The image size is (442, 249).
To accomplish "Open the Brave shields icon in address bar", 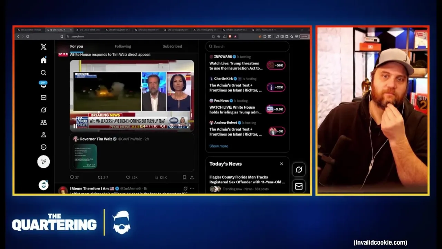I will [230, 36].
